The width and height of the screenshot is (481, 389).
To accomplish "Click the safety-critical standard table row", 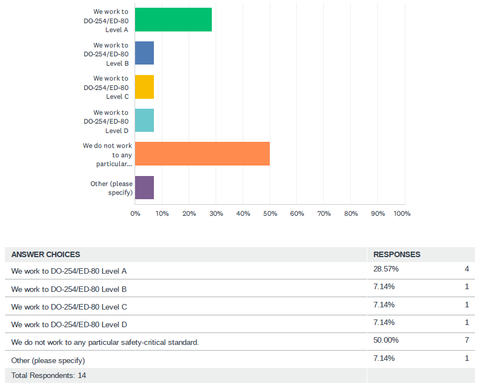I will (105, 343).
